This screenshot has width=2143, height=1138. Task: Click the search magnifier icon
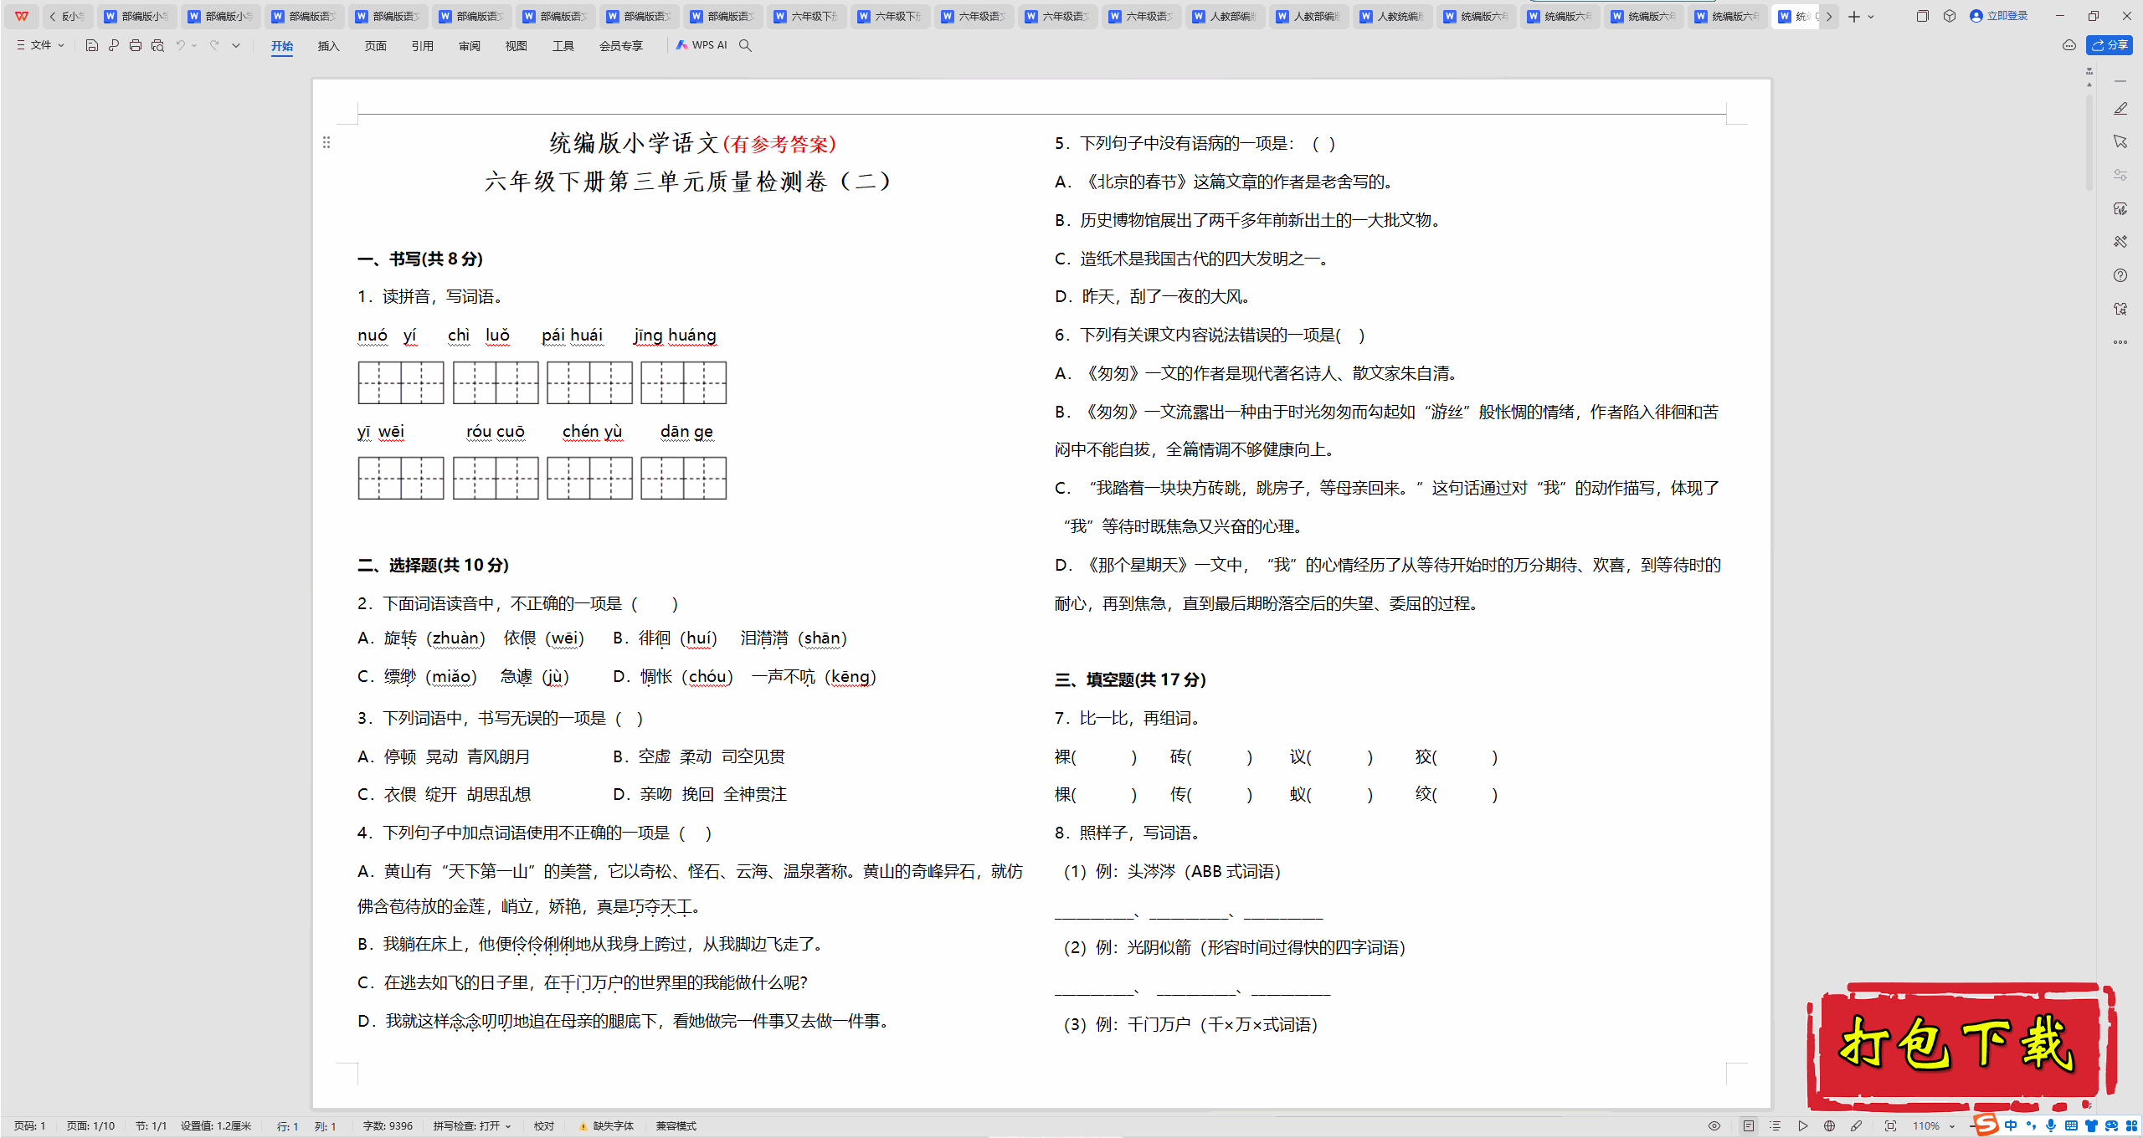click(745, 45)
